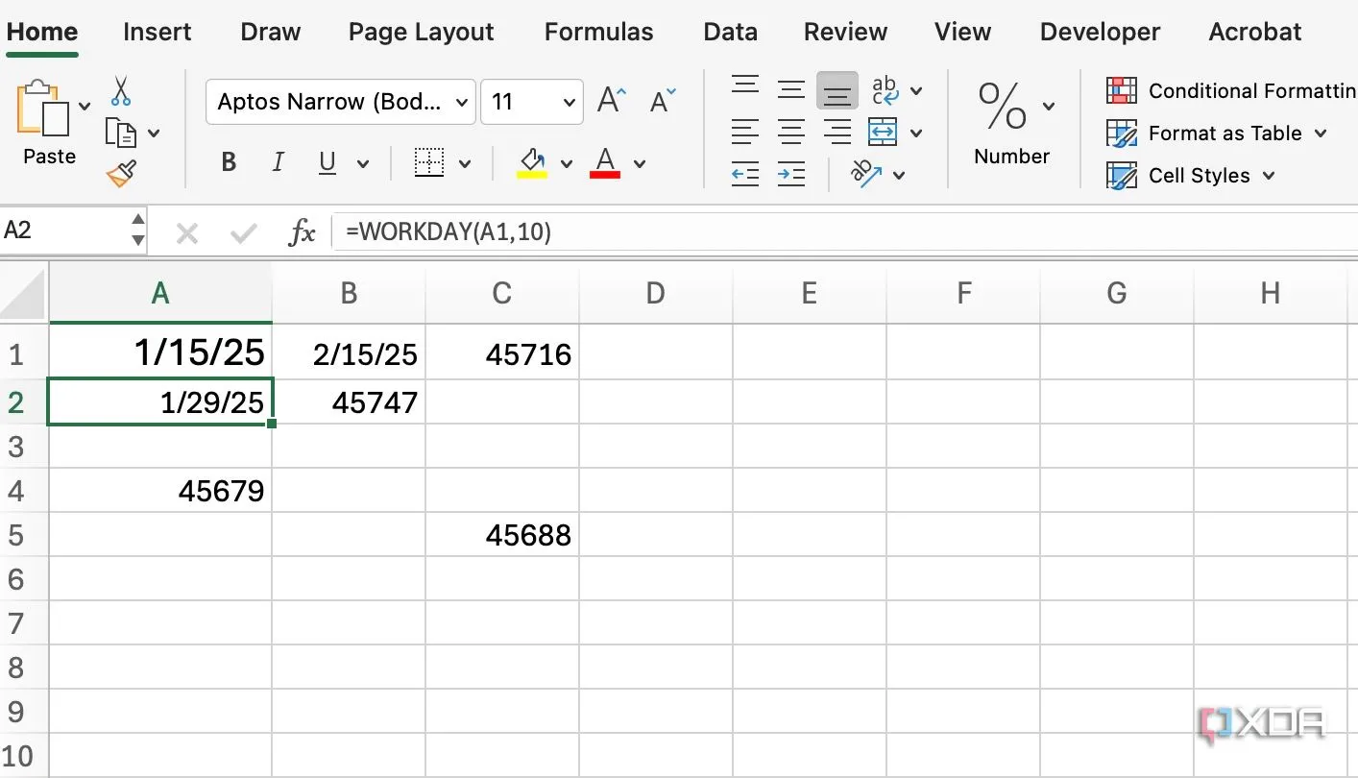Click the Paste clipboard icon
Viewport: 1358px width, 778px height.
coord(43,109)
